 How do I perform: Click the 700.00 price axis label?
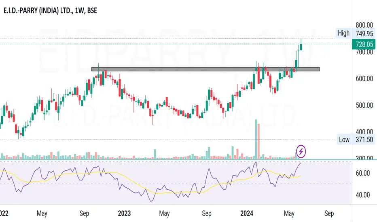pyautogui.click(x=364, y=52)
